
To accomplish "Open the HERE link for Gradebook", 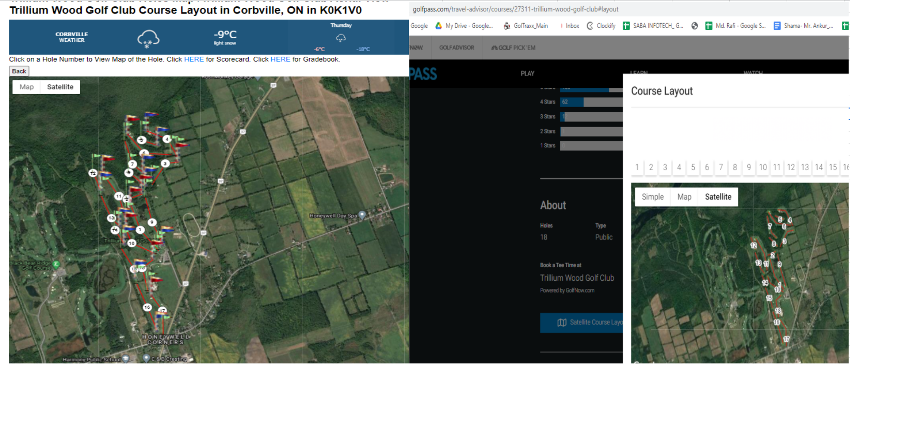I will point(281,59).
